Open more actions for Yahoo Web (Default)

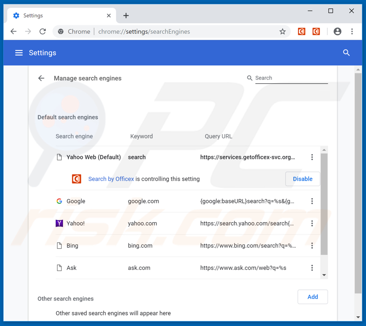coord(312,157)
